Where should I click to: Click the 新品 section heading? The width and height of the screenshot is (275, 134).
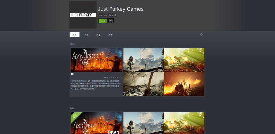pyautogui.click(x=72, y=108)
